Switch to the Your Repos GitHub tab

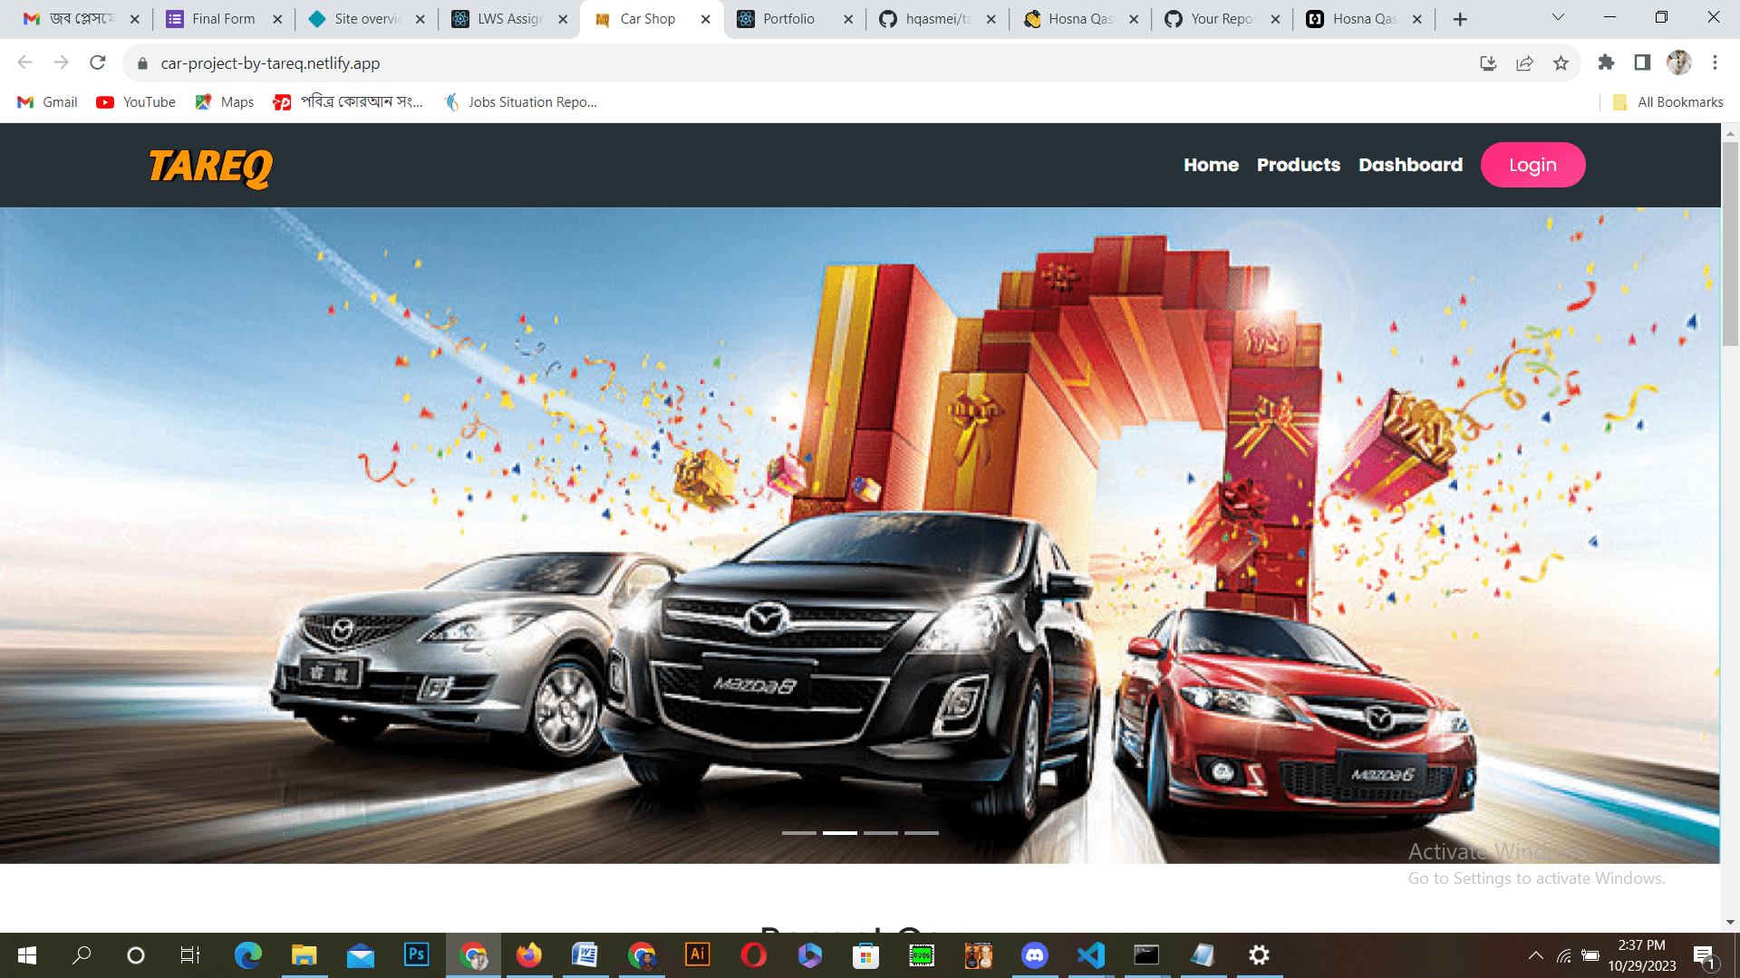pyautogui.click(x=1223, y=19)
